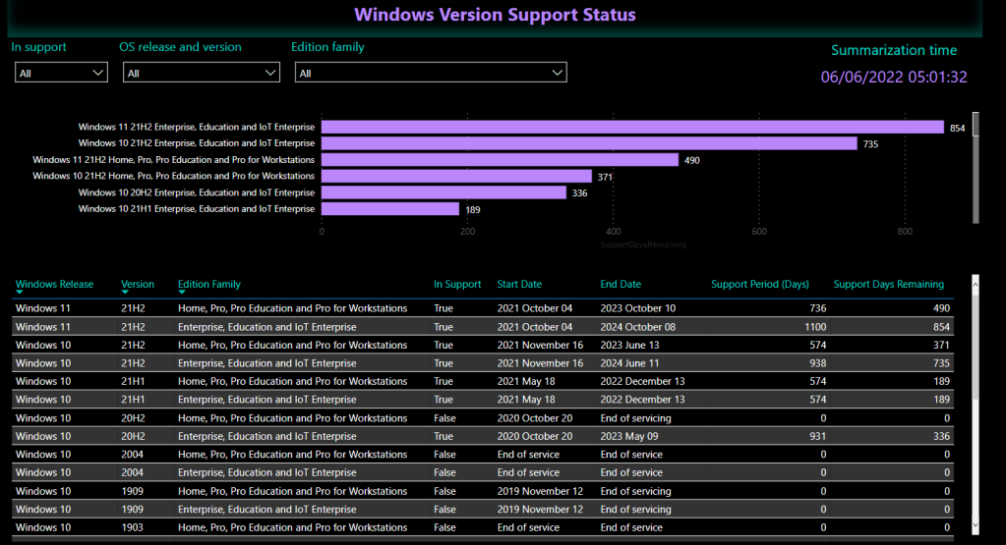Select the 854-day Windows 11 Enterprise bar
Image resolution: width=1006 pixels, height=545 pixels.
pos(632,128)
